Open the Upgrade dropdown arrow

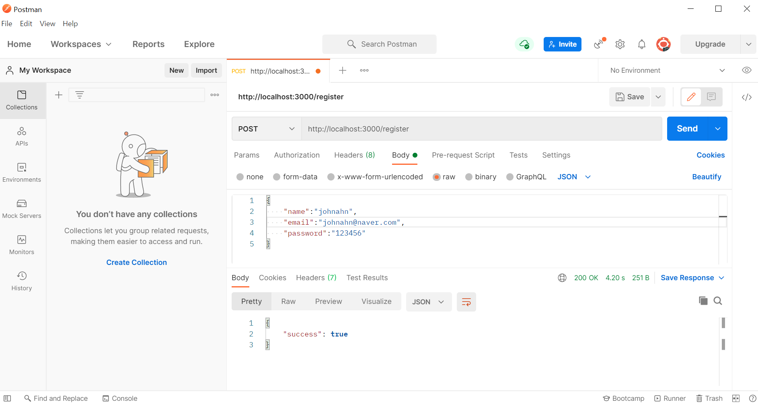(748, 44)
